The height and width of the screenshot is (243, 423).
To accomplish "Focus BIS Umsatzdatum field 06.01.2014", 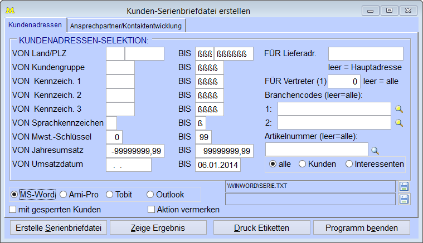I will [218, 165].
